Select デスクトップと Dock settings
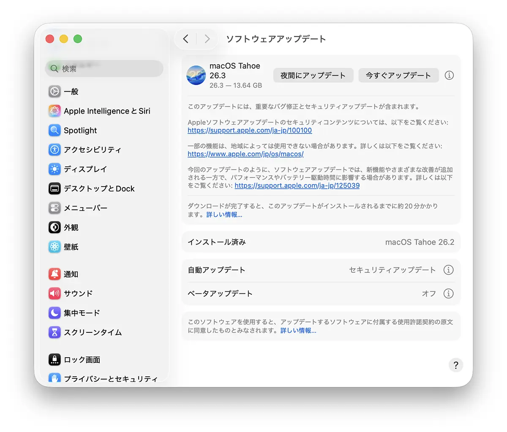507x432 pixels. click(98, 189)
